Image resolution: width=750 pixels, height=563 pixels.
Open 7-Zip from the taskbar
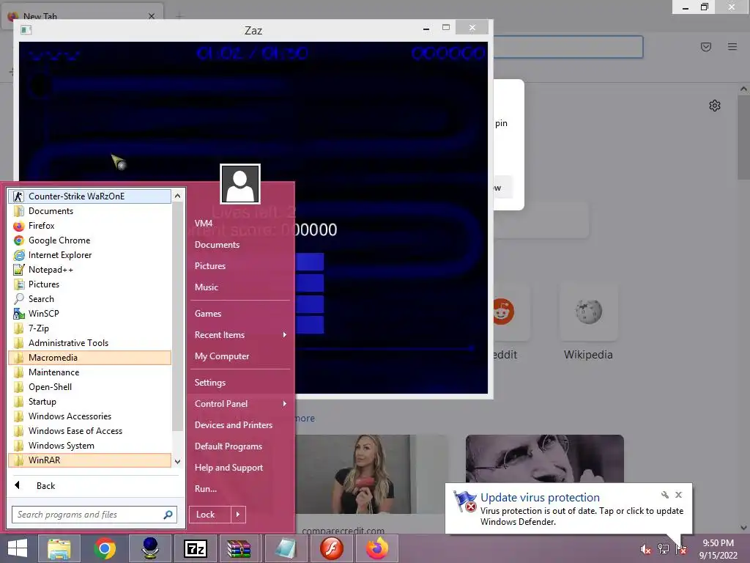196,548
